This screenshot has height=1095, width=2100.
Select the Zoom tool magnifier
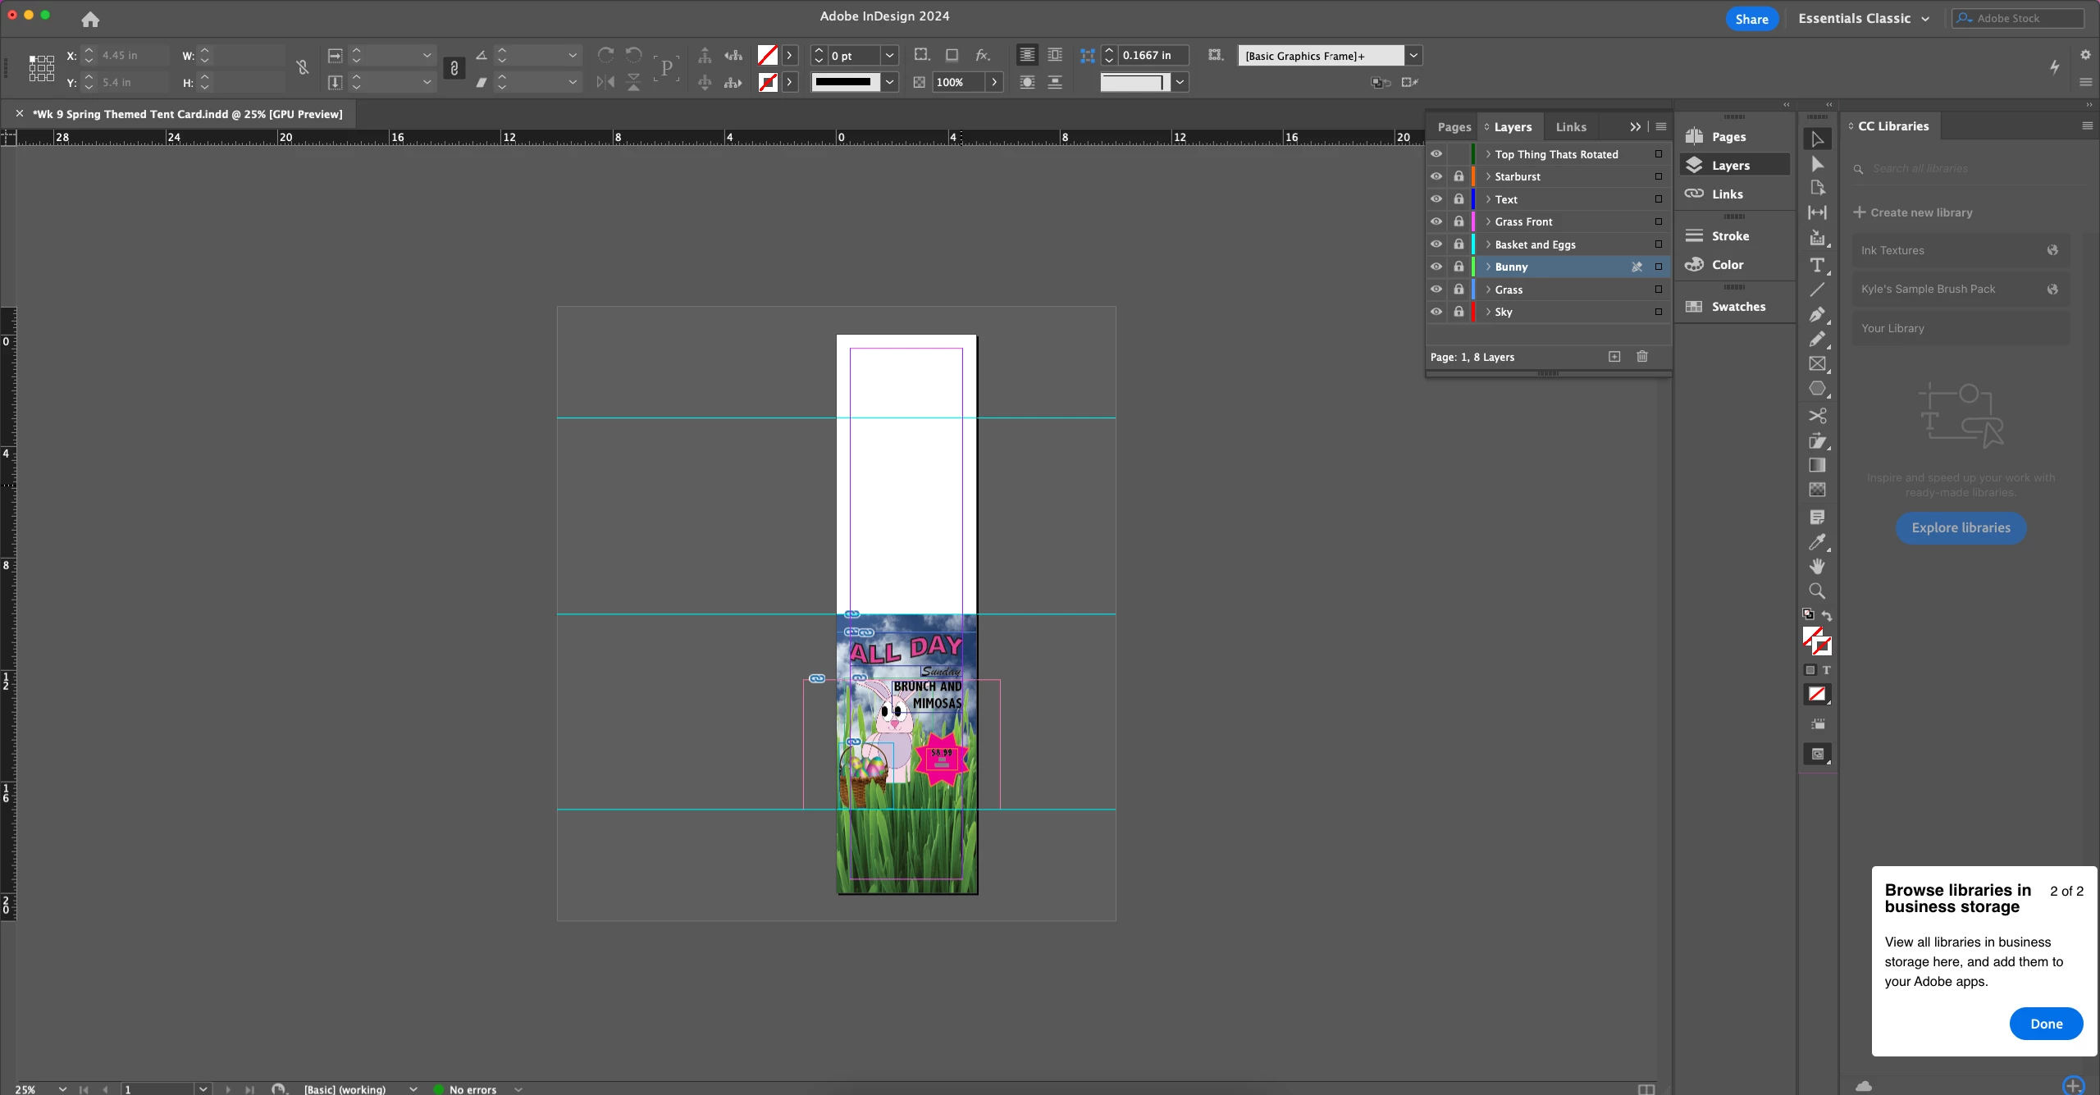click(x=1817, y=591)
